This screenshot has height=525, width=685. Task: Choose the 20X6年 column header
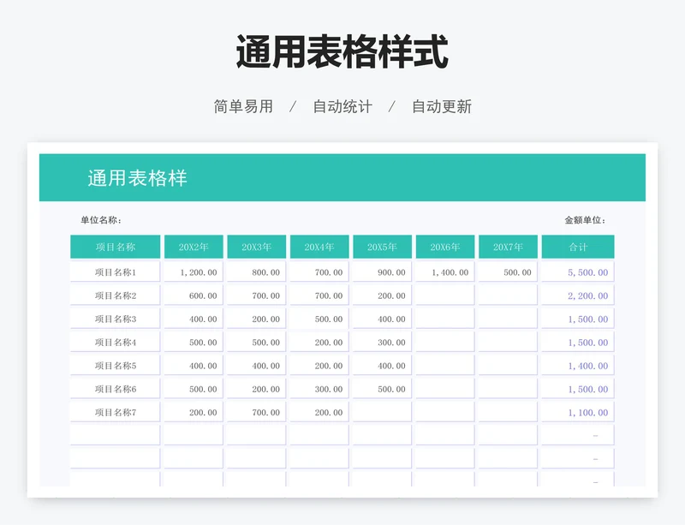click(x=445, y=247)
